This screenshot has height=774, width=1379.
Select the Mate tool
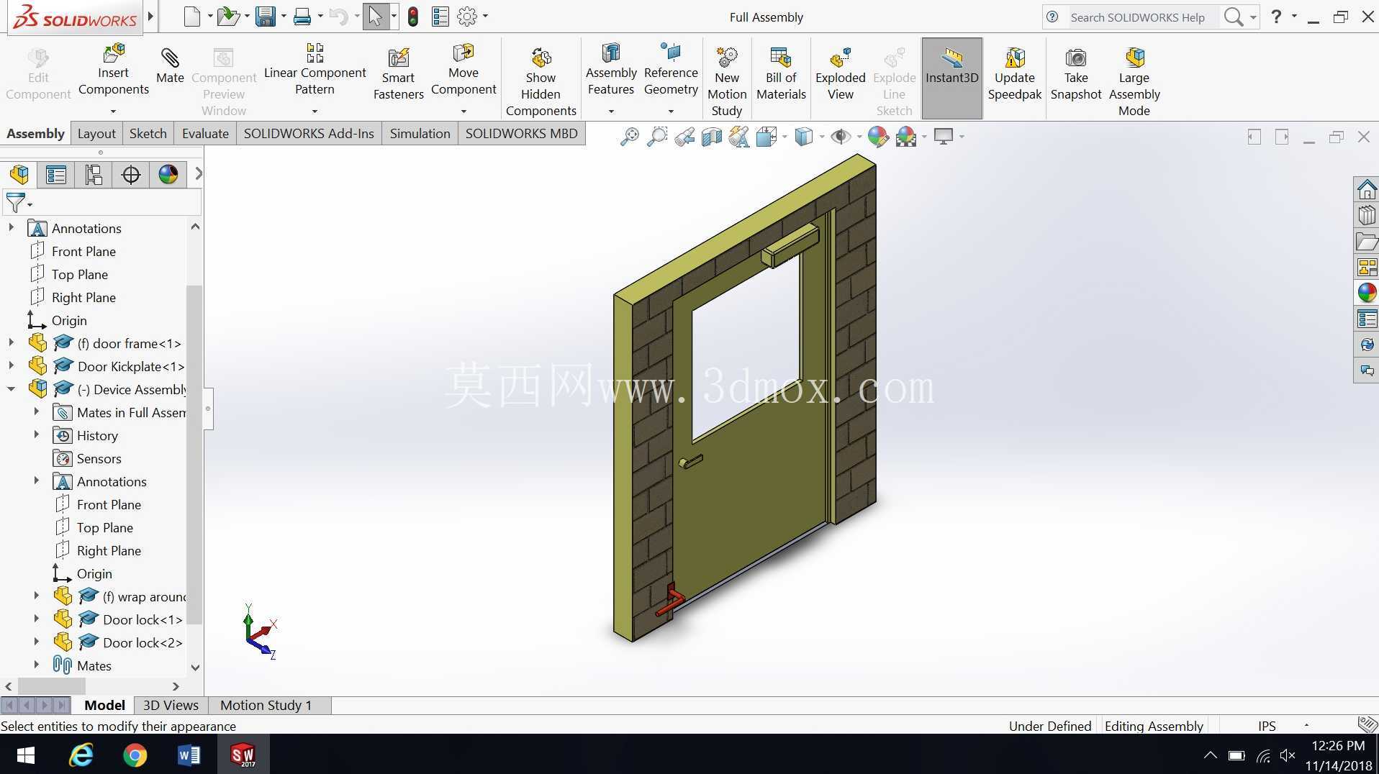[170, 65]
